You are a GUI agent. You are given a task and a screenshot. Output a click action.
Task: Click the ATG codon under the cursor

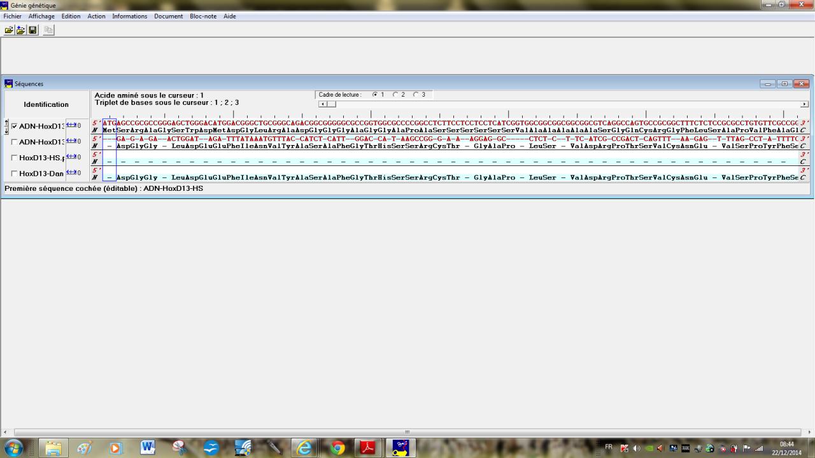tap(110, 123)
